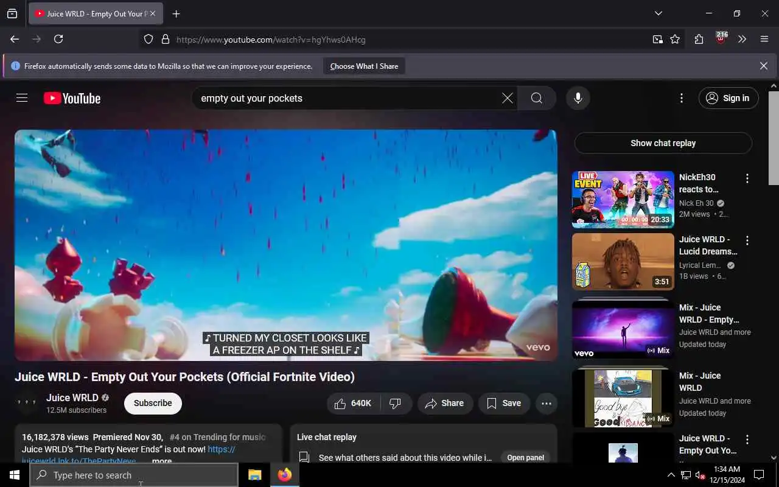Expand description with 'more'
The height and width of the screenshot is (487, 779).
point(162,461)
